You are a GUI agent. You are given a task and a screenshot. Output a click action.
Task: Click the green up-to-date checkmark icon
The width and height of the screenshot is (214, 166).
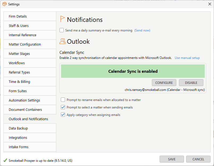coord(5,160)
